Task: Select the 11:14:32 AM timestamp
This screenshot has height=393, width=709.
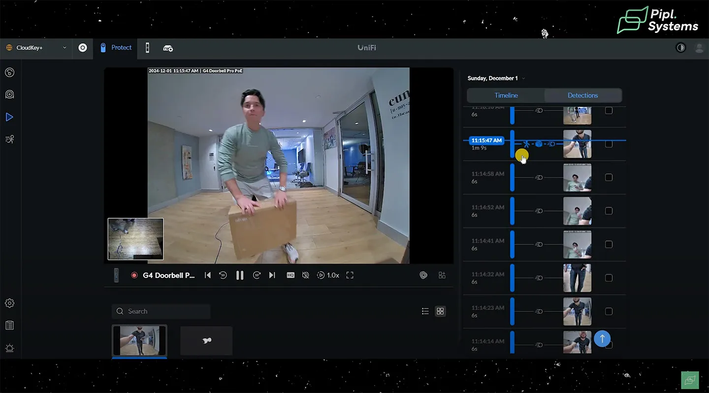Action: 488,274
